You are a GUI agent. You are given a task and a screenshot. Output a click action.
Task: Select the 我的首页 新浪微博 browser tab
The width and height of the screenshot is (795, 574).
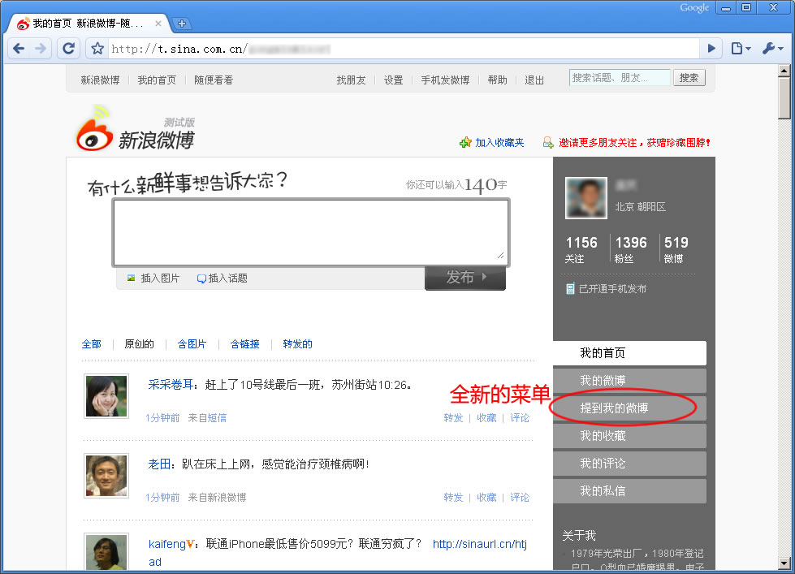pos(88,24)
